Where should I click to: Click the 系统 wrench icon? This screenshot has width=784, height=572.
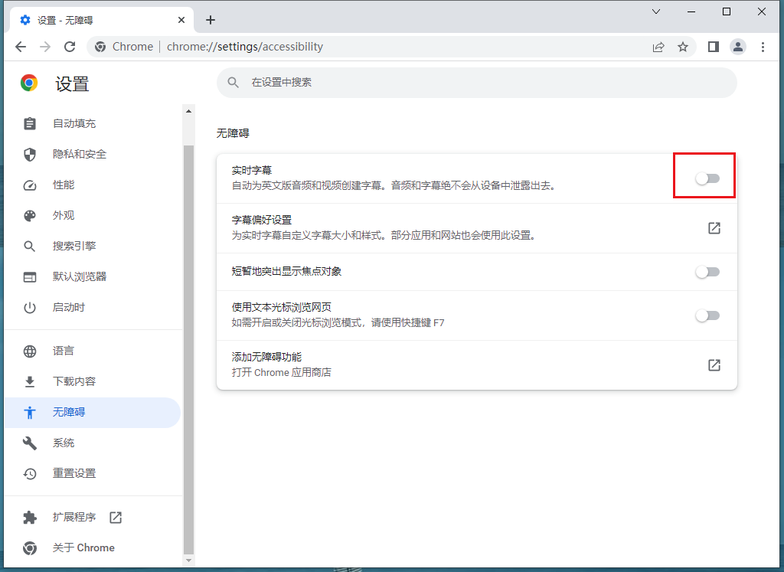pos(30,443)
